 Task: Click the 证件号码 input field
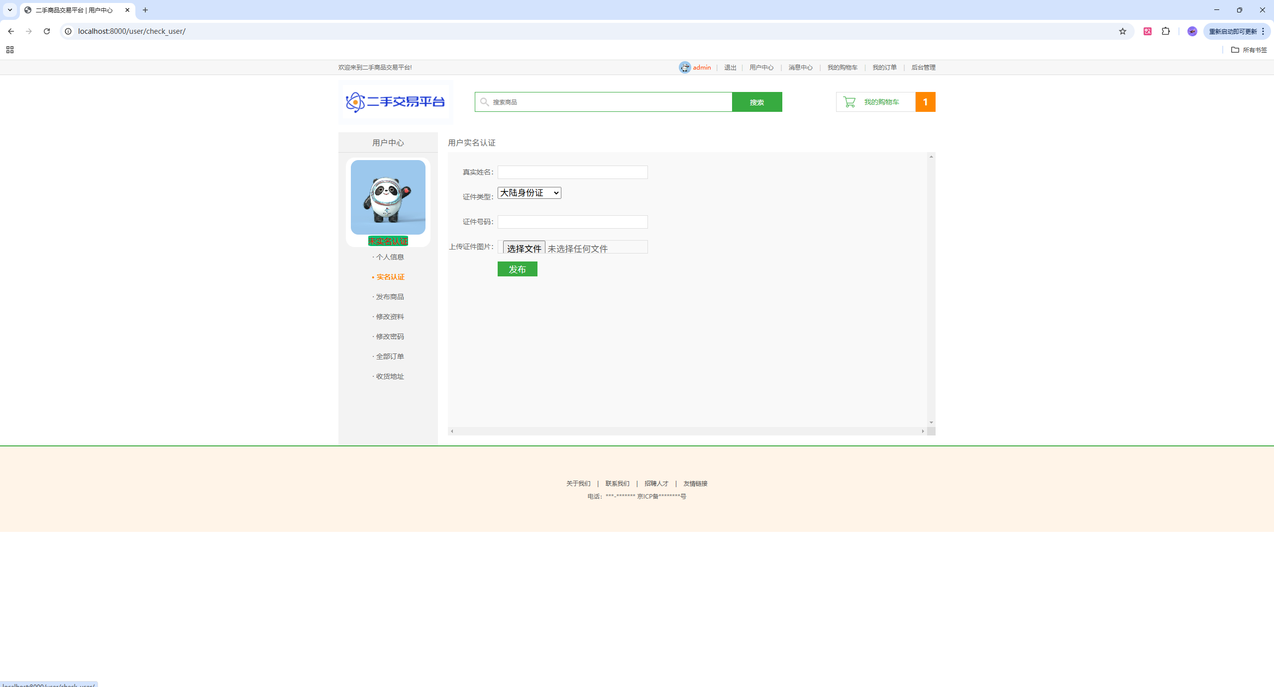[x=573, y=222]
